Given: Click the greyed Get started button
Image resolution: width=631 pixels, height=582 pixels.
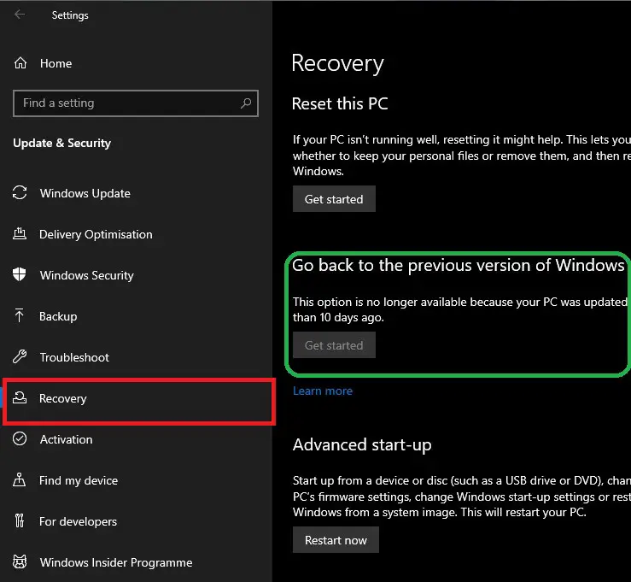Looking at the screenshot, I should click(334, 345).
